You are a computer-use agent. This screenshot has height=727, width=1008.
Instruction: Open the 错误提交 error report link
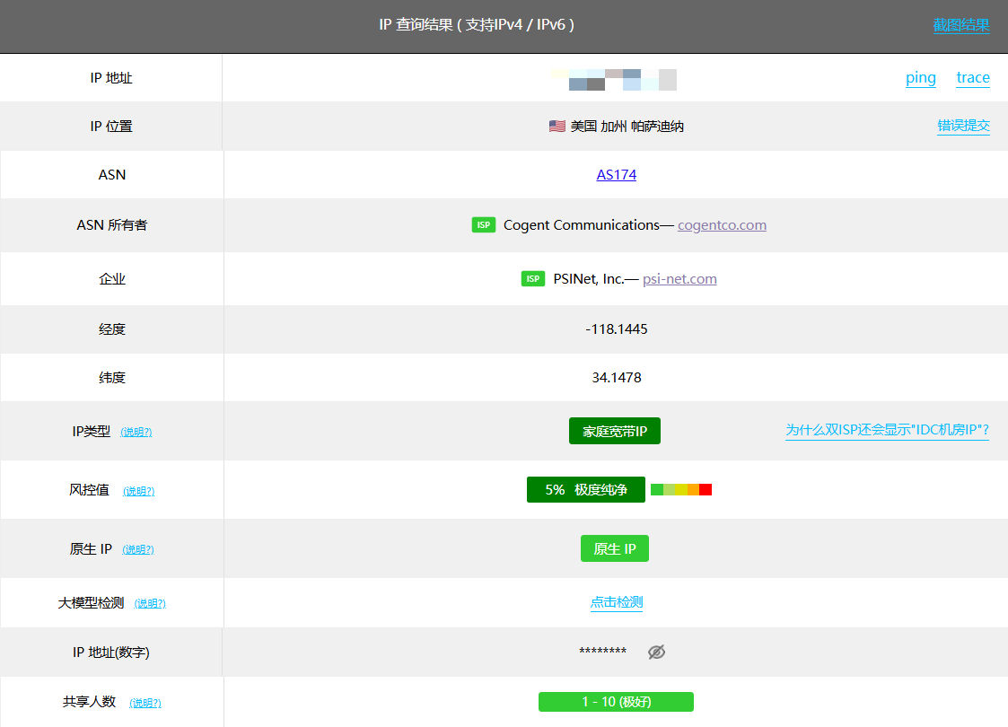pyautogui.click(x=963, y=127)
